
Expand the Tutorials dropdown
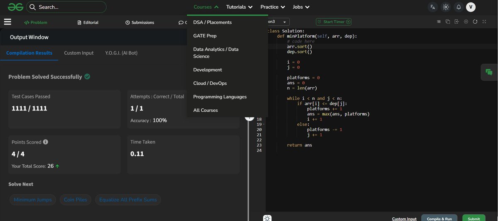tap(239, 7)
